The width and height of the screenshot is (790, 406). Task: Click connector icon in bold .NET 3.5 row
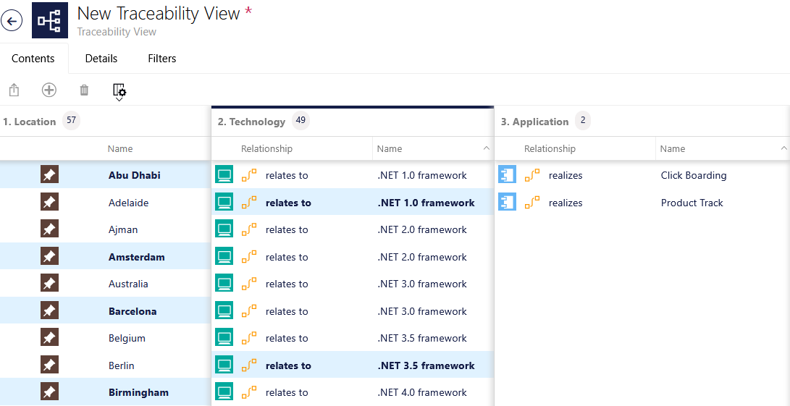click(x=249, y=365)
